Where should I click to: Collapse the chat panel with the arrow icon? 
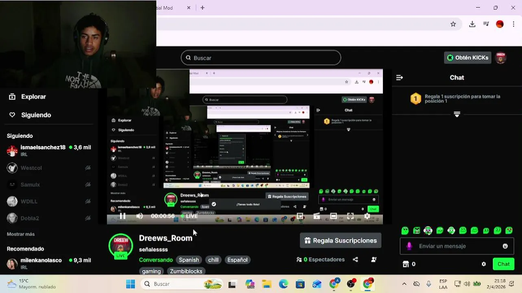click(400, 77)
